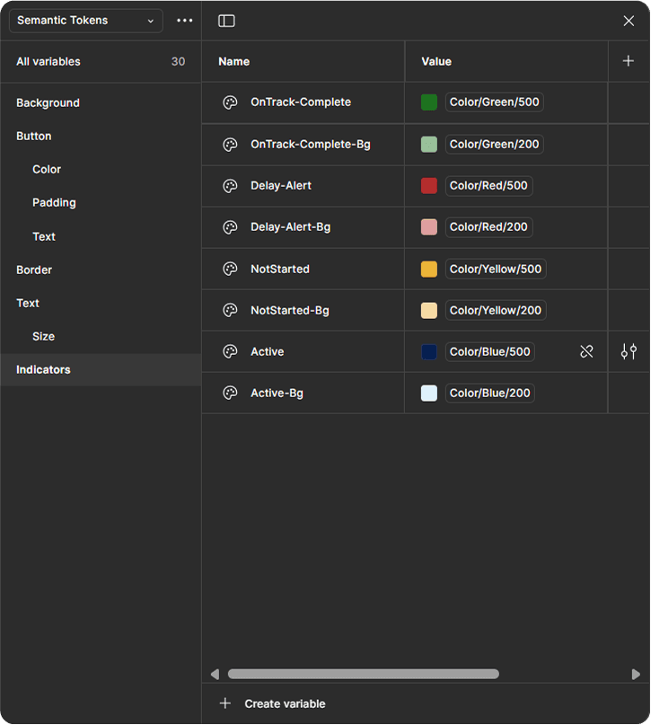Click the palette icon beside Delay-Alert
The width and height of the screenshot is (651, 725).
point(230,186)
